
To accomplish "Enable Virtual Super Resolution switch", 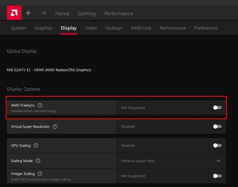I will (217, 127).
